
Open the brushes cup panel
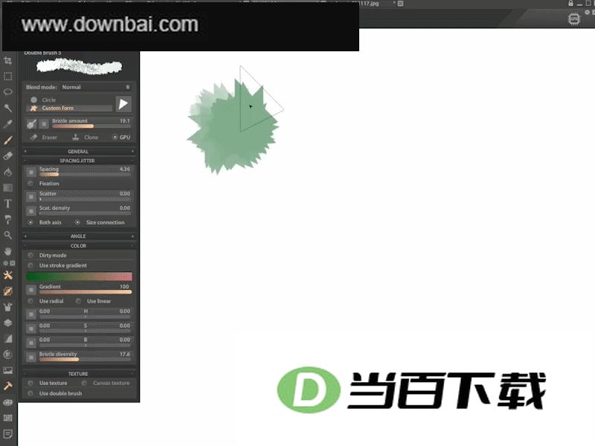(7, 307)
